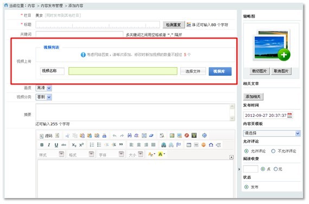
Task: Switch to source code view (源码)
Action: tap(46, 136)
